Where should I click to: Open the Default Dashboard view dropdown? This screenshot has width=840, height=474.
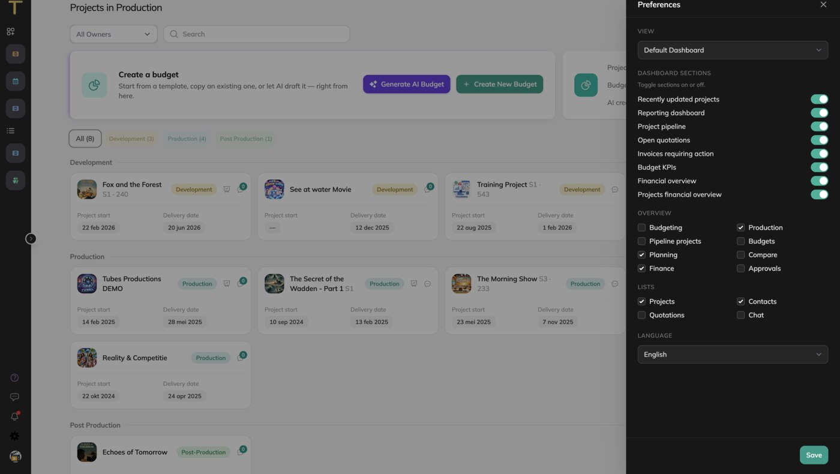[x=733, y=50]
